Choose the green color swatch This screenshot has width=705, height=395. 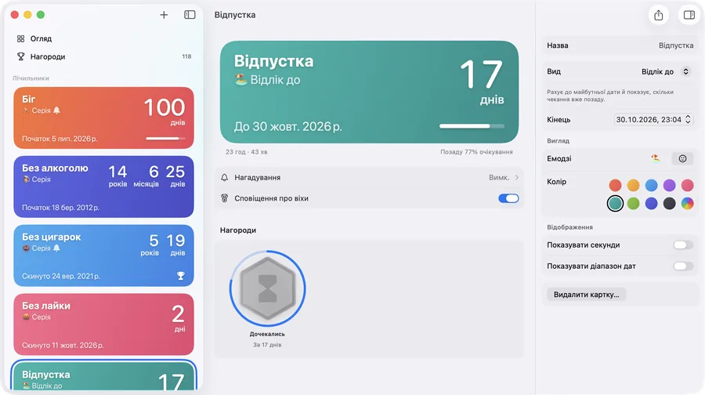coord(633,203)
